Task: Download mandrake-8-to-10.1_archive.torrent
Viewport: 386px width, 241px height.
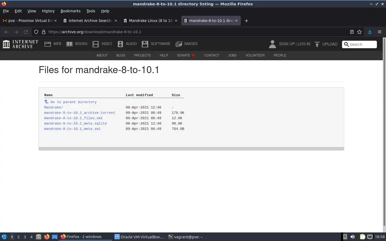Action: point(80,113)
